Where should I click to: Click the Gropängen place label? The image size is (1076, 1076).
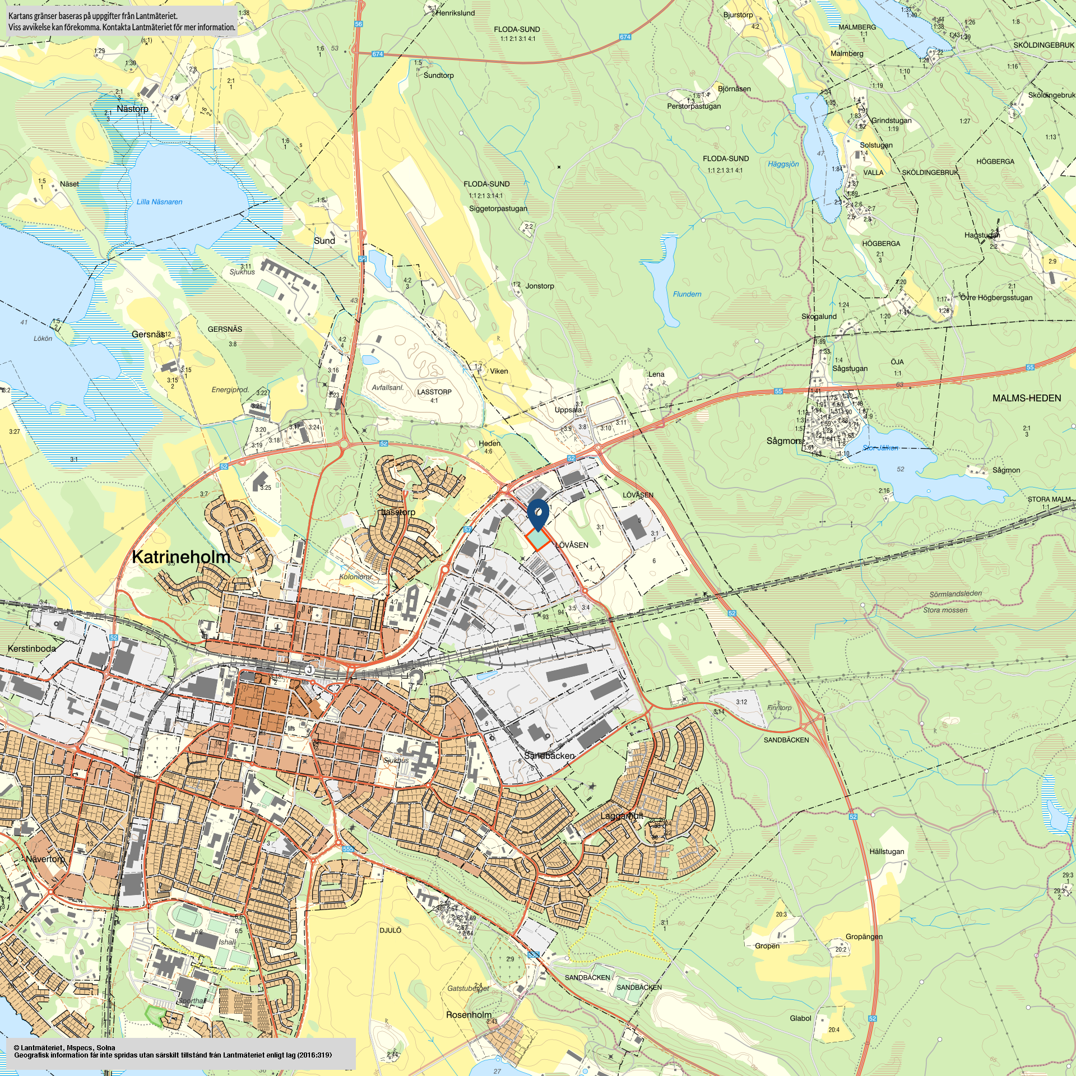click(x=864, y=936)
